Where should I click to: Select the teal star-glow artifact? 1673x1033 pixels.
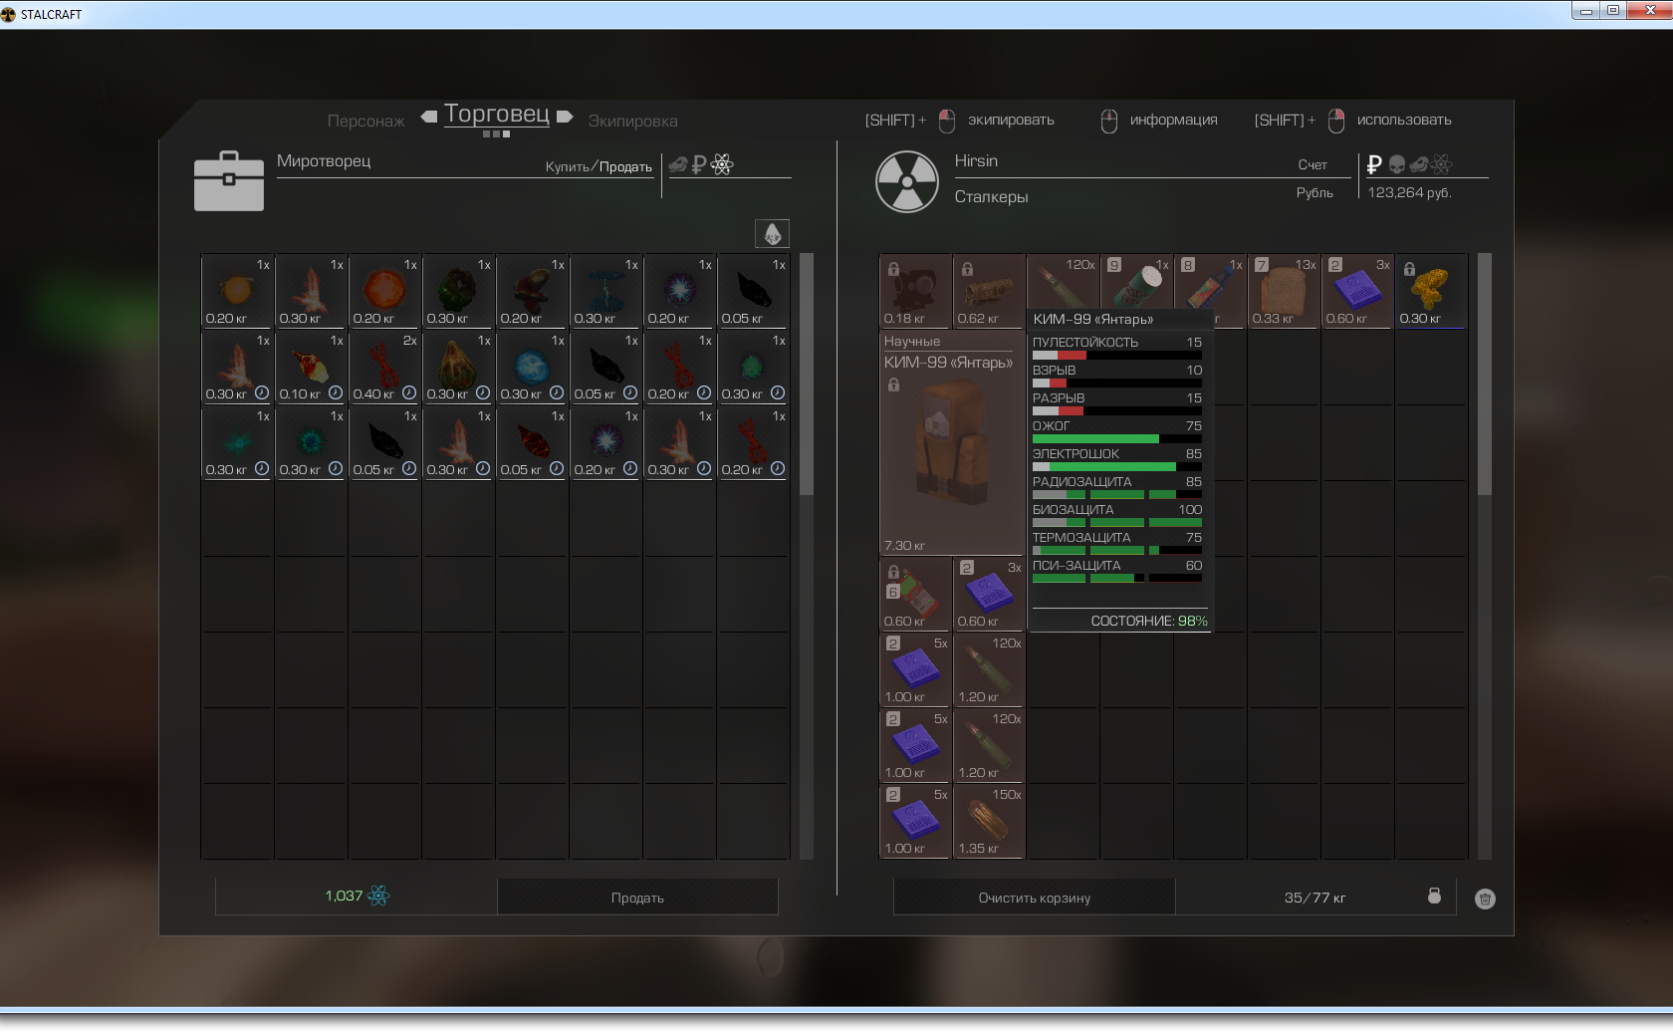(x=237, y=442)
